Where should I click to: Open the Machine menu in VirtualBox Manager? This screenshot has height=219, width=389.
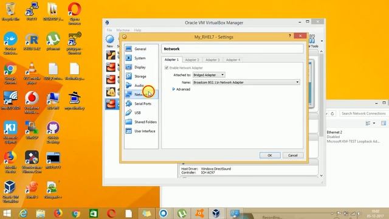123,30
